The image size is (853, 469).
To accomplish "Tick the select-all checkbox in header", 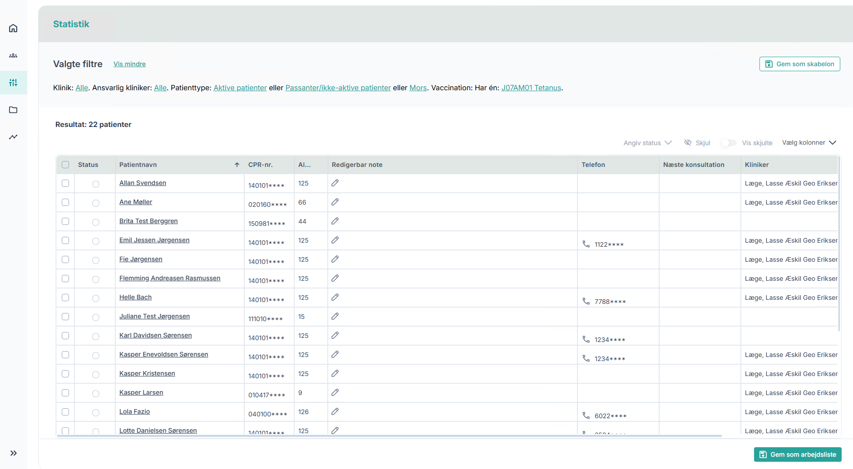I will click(65, 165).
